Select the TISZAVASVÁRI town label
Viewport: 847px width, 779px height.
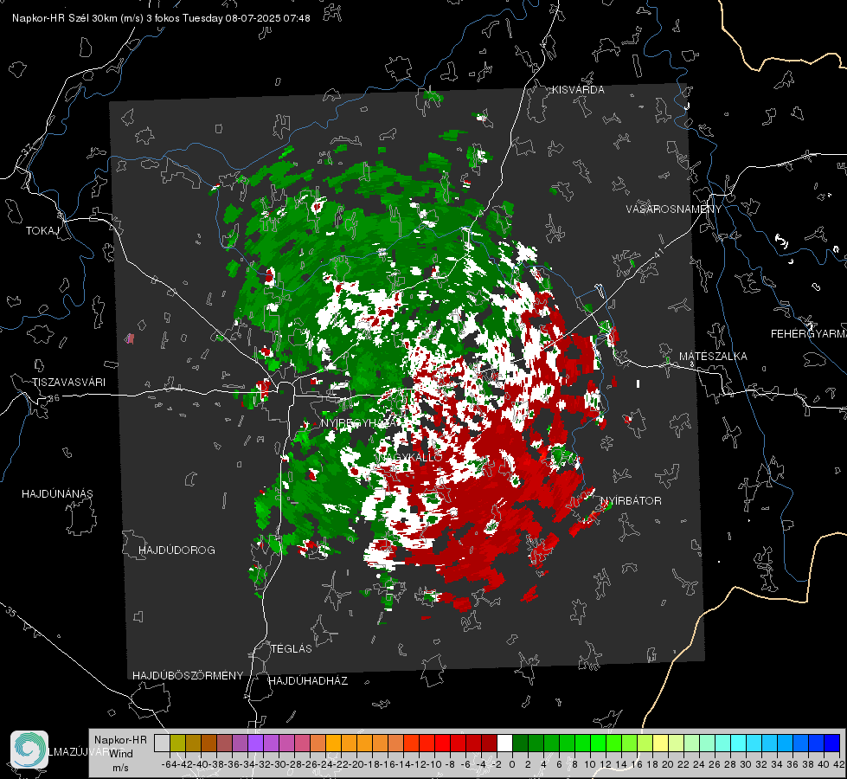pos(68,383)
